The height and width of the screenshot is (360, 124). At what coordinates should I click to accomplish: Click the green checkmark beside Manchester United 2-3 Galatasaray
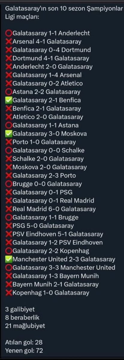click(x=9, y=259)
